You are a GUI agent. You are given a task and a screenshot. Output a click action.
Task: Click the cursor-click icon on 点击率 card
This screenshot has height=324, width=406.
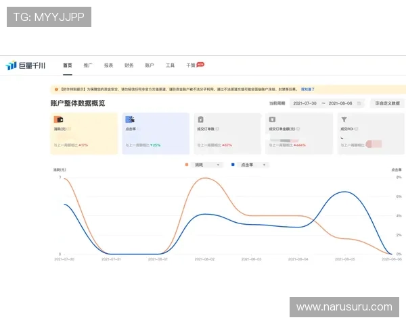coord(130,119)
